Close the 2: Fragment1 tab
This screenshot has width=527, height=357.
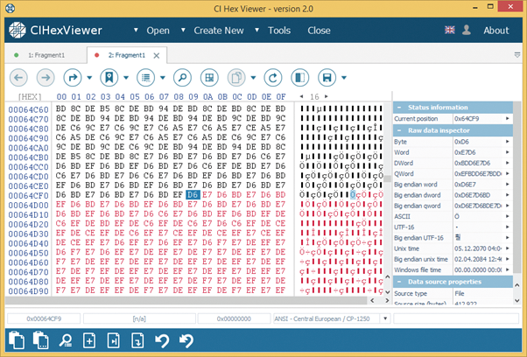pyautogui.click(x=157, y=56)
